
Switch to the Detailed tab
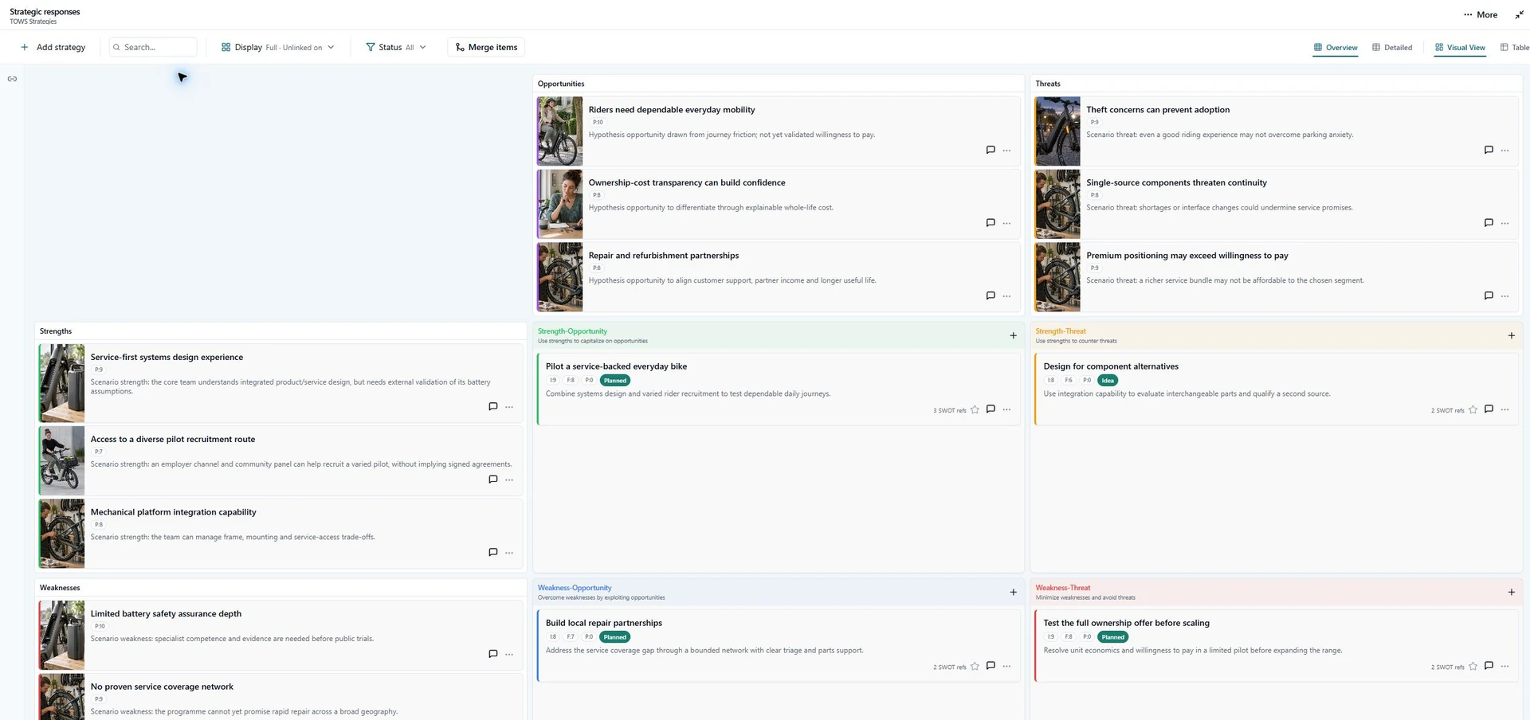point(1392,48)
